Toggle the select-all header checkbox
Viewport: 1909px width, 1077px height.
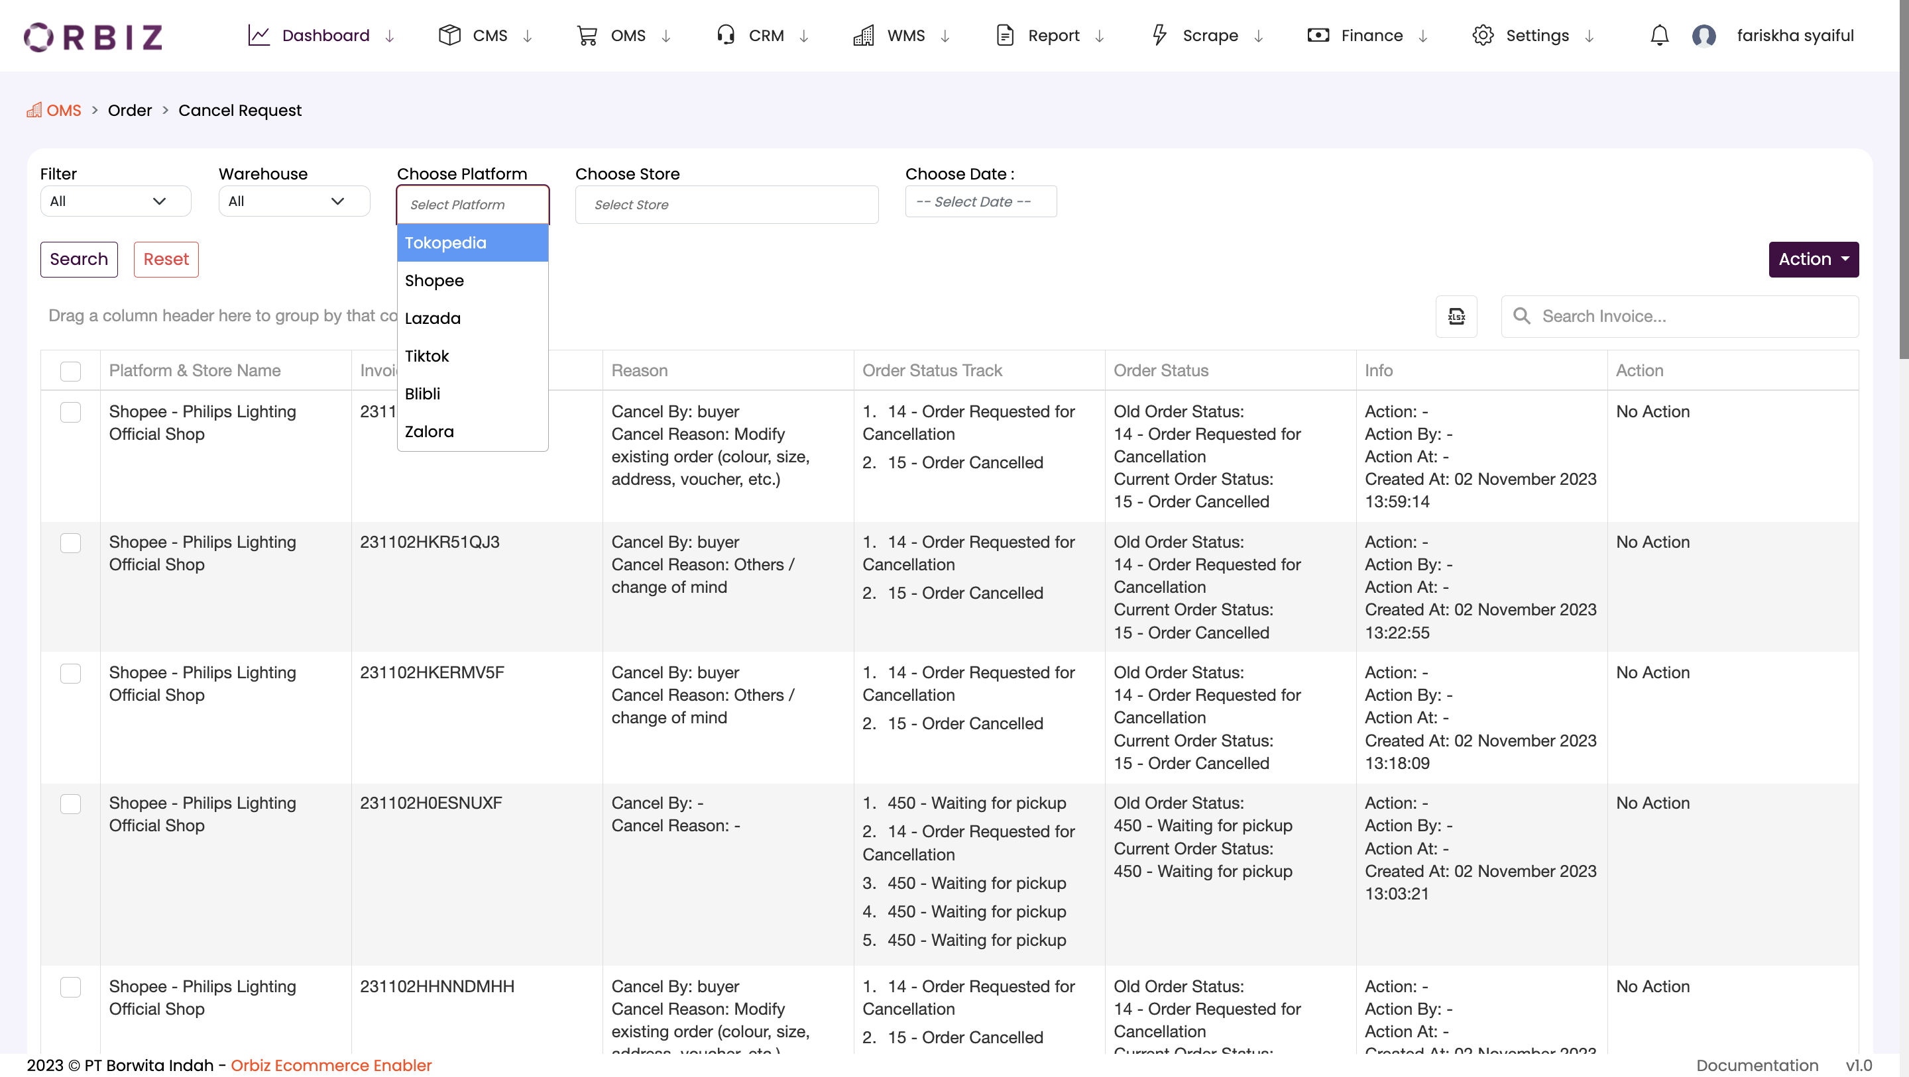pyautogui.click(x=70, y=371)
